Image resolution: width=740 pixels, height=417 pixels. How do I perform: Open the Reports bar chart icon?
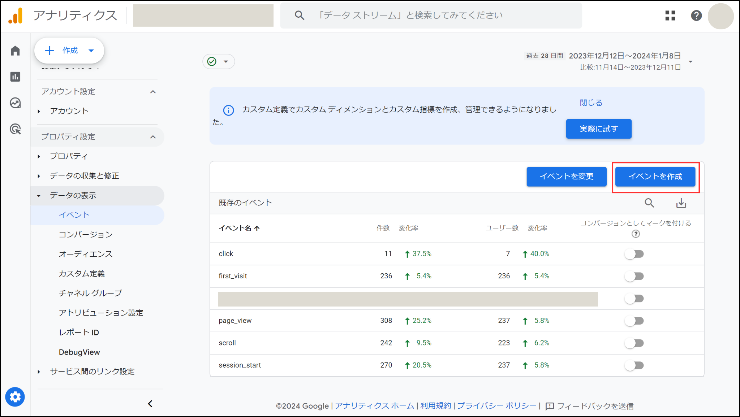[x=15, y=77]
